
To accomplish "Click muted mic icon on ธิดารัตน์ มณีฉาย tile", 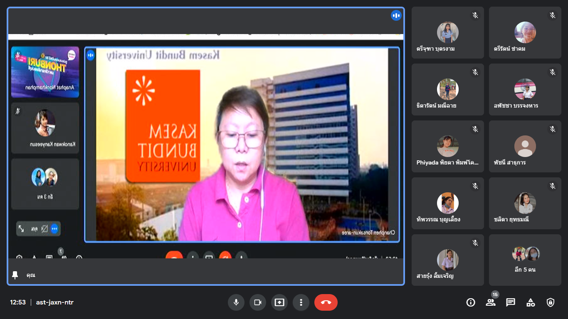I will click(475, 72).
